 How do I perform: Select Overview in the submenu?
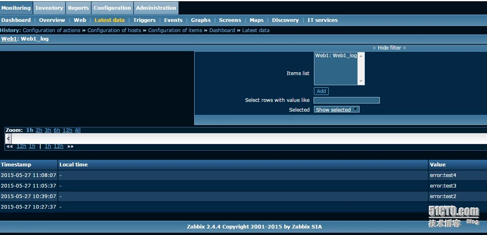52,20
